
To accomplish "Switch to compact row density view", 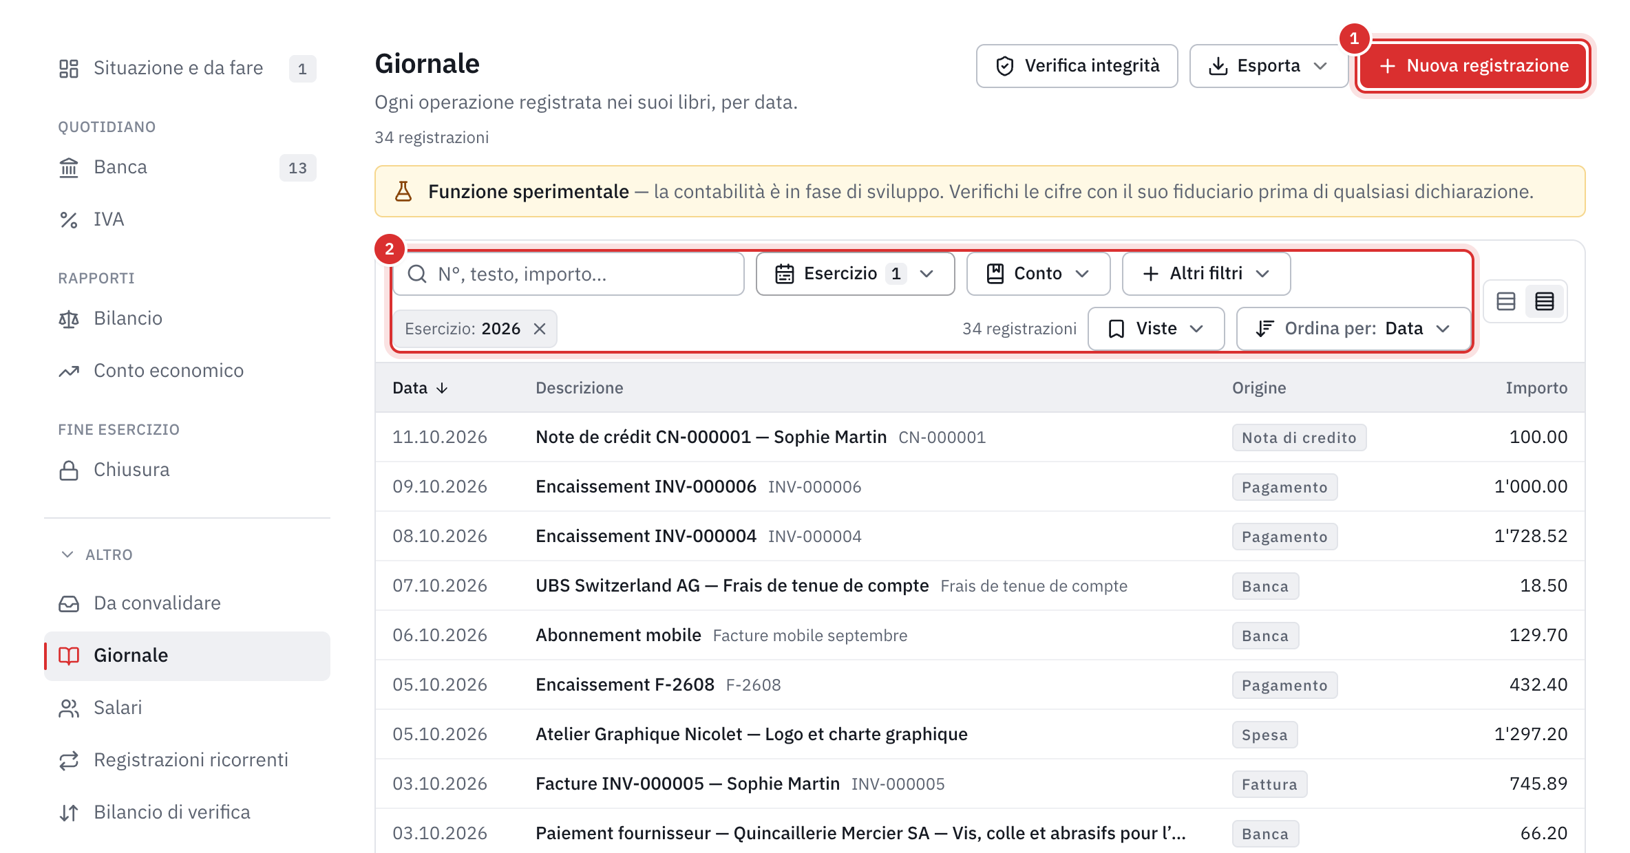I will pos(1545,301).
